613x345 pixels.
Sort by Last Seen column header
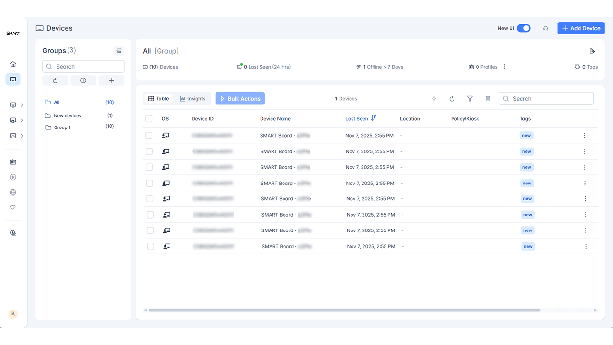[x=356, y=118]
